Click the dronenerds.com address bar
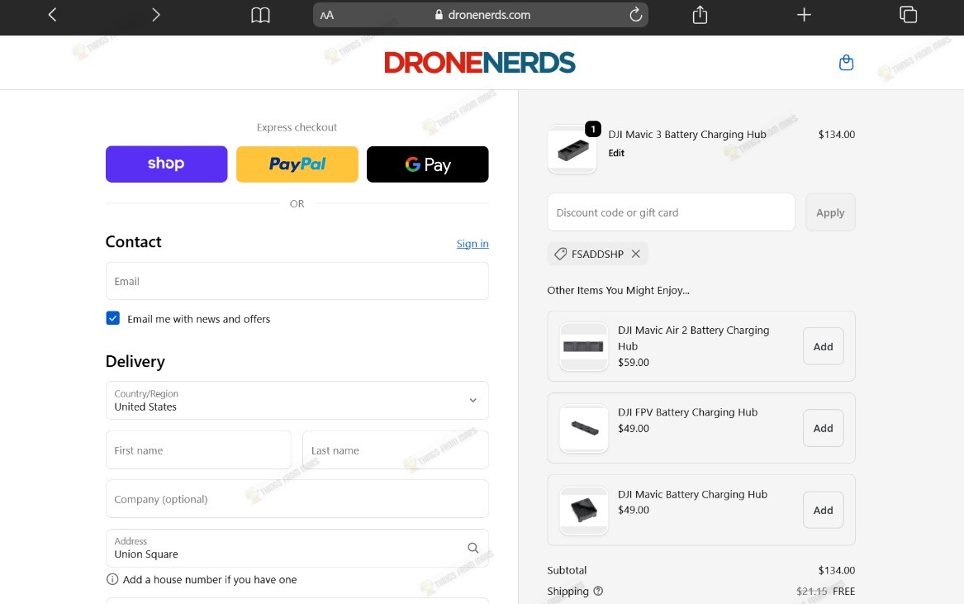Image resolution: width=964 pixels, height=604 pixels. (480, 15)
